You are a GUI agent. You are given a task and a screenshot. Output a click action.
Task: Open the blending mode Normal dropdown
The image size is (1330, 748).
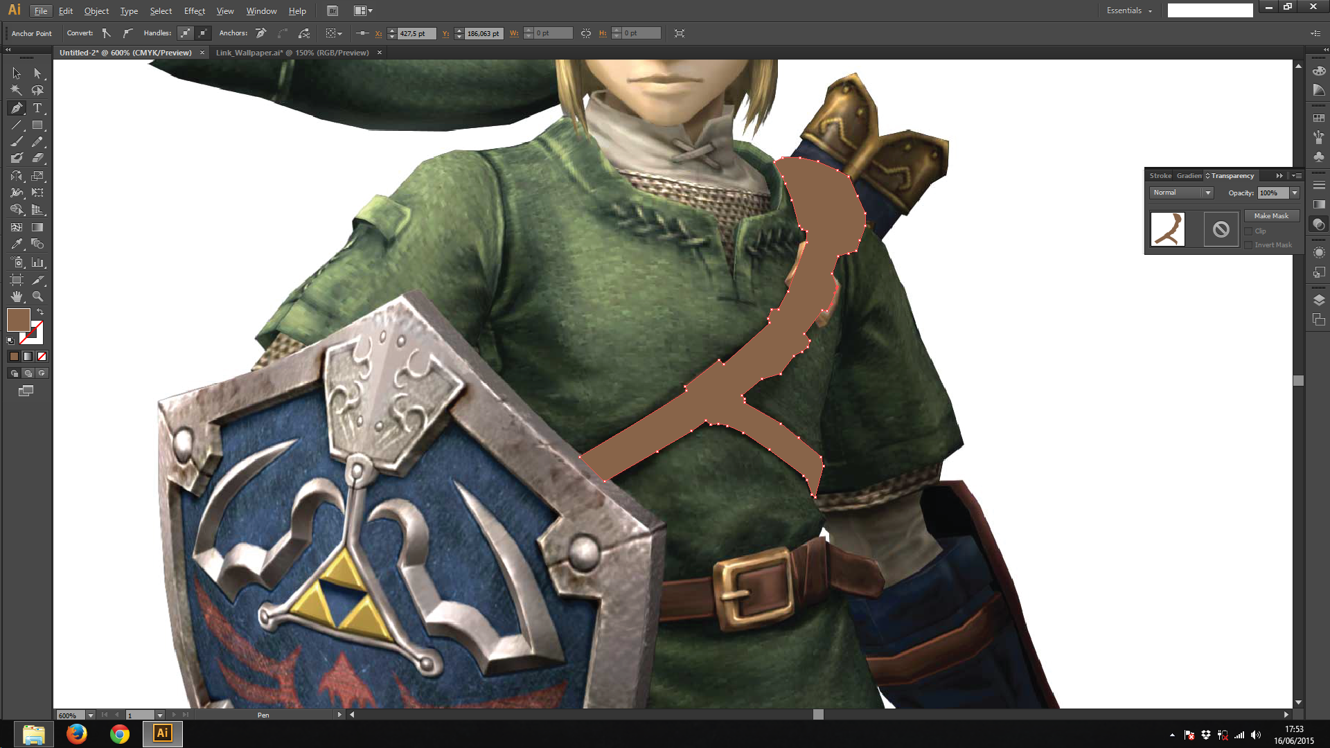pyautogui.click(x=1181, y=193)
